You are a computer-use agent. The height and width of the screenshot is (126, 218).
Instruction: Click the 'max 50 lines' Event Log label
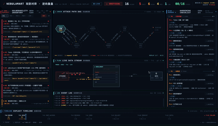click(156, 93)
